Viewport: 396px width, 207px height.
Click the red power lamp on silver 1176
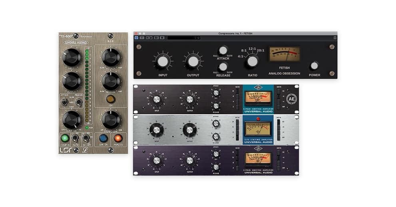(x=258, y=119)
